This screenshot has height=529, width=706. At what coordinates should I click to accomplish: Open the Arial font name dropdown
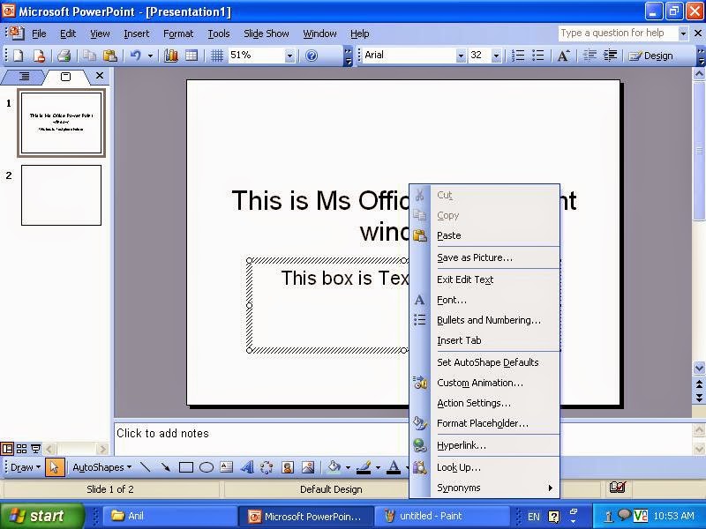(460, 56)
